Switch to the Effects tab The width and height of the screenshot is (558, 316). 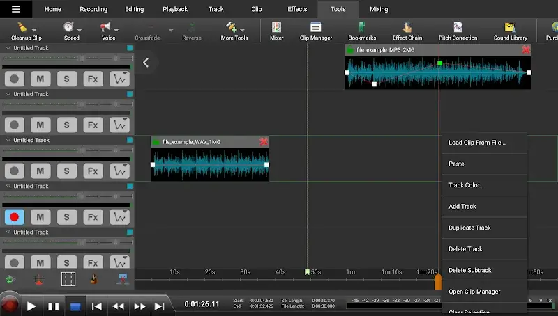pyautogui.click(x=297, y=9)
